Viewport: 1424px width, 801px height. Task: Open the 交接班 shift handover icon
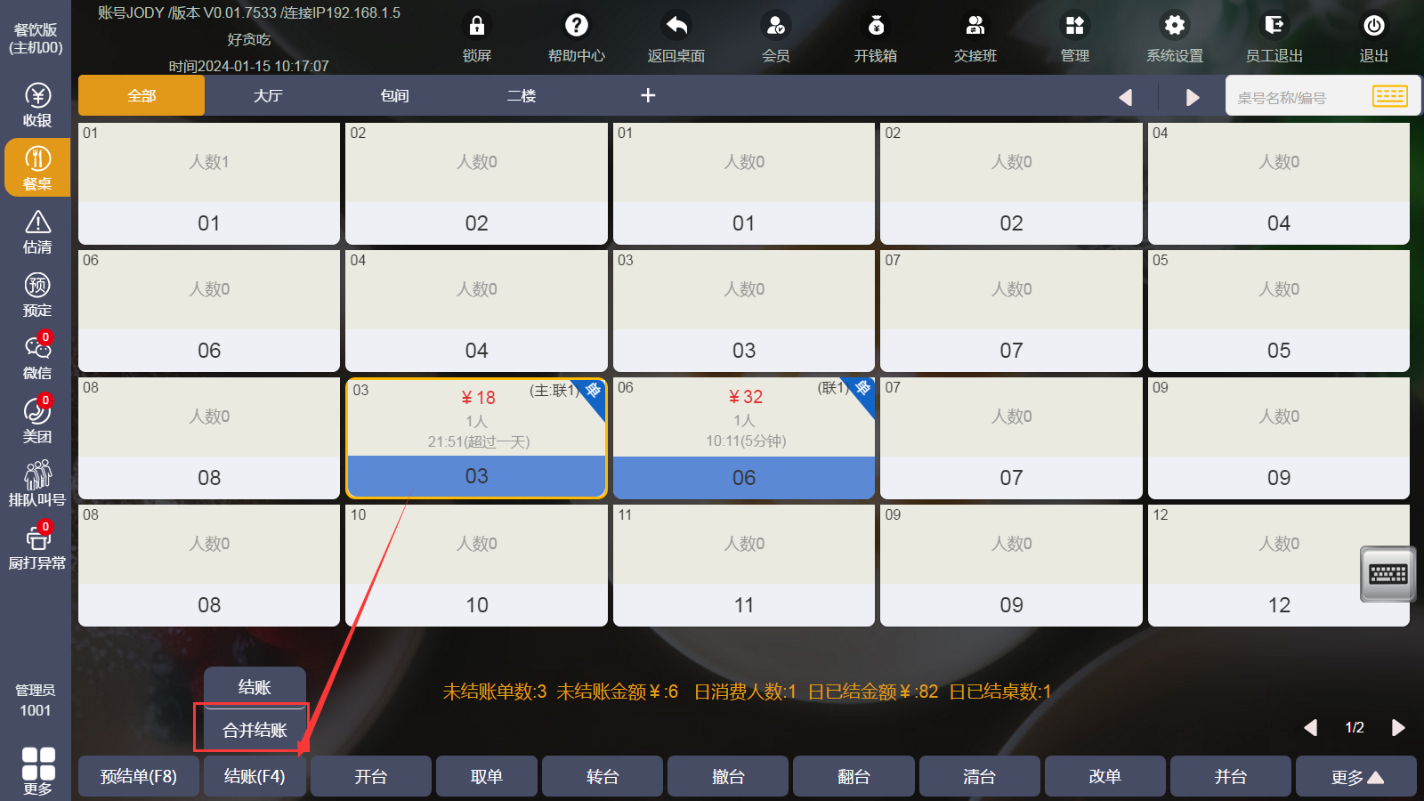(x=975, y=37)
